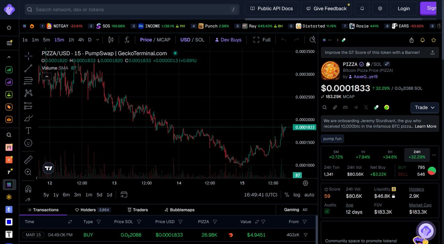Toggle Price chart mode

[x=146, y=40]
